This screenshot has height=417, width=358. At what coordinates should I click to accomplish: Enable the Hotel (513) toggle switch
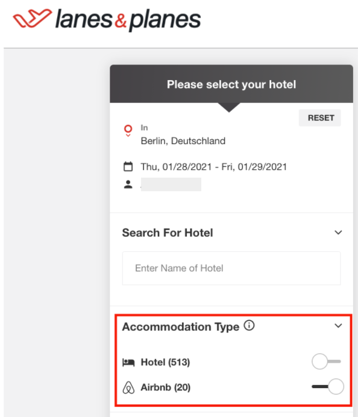326,362
